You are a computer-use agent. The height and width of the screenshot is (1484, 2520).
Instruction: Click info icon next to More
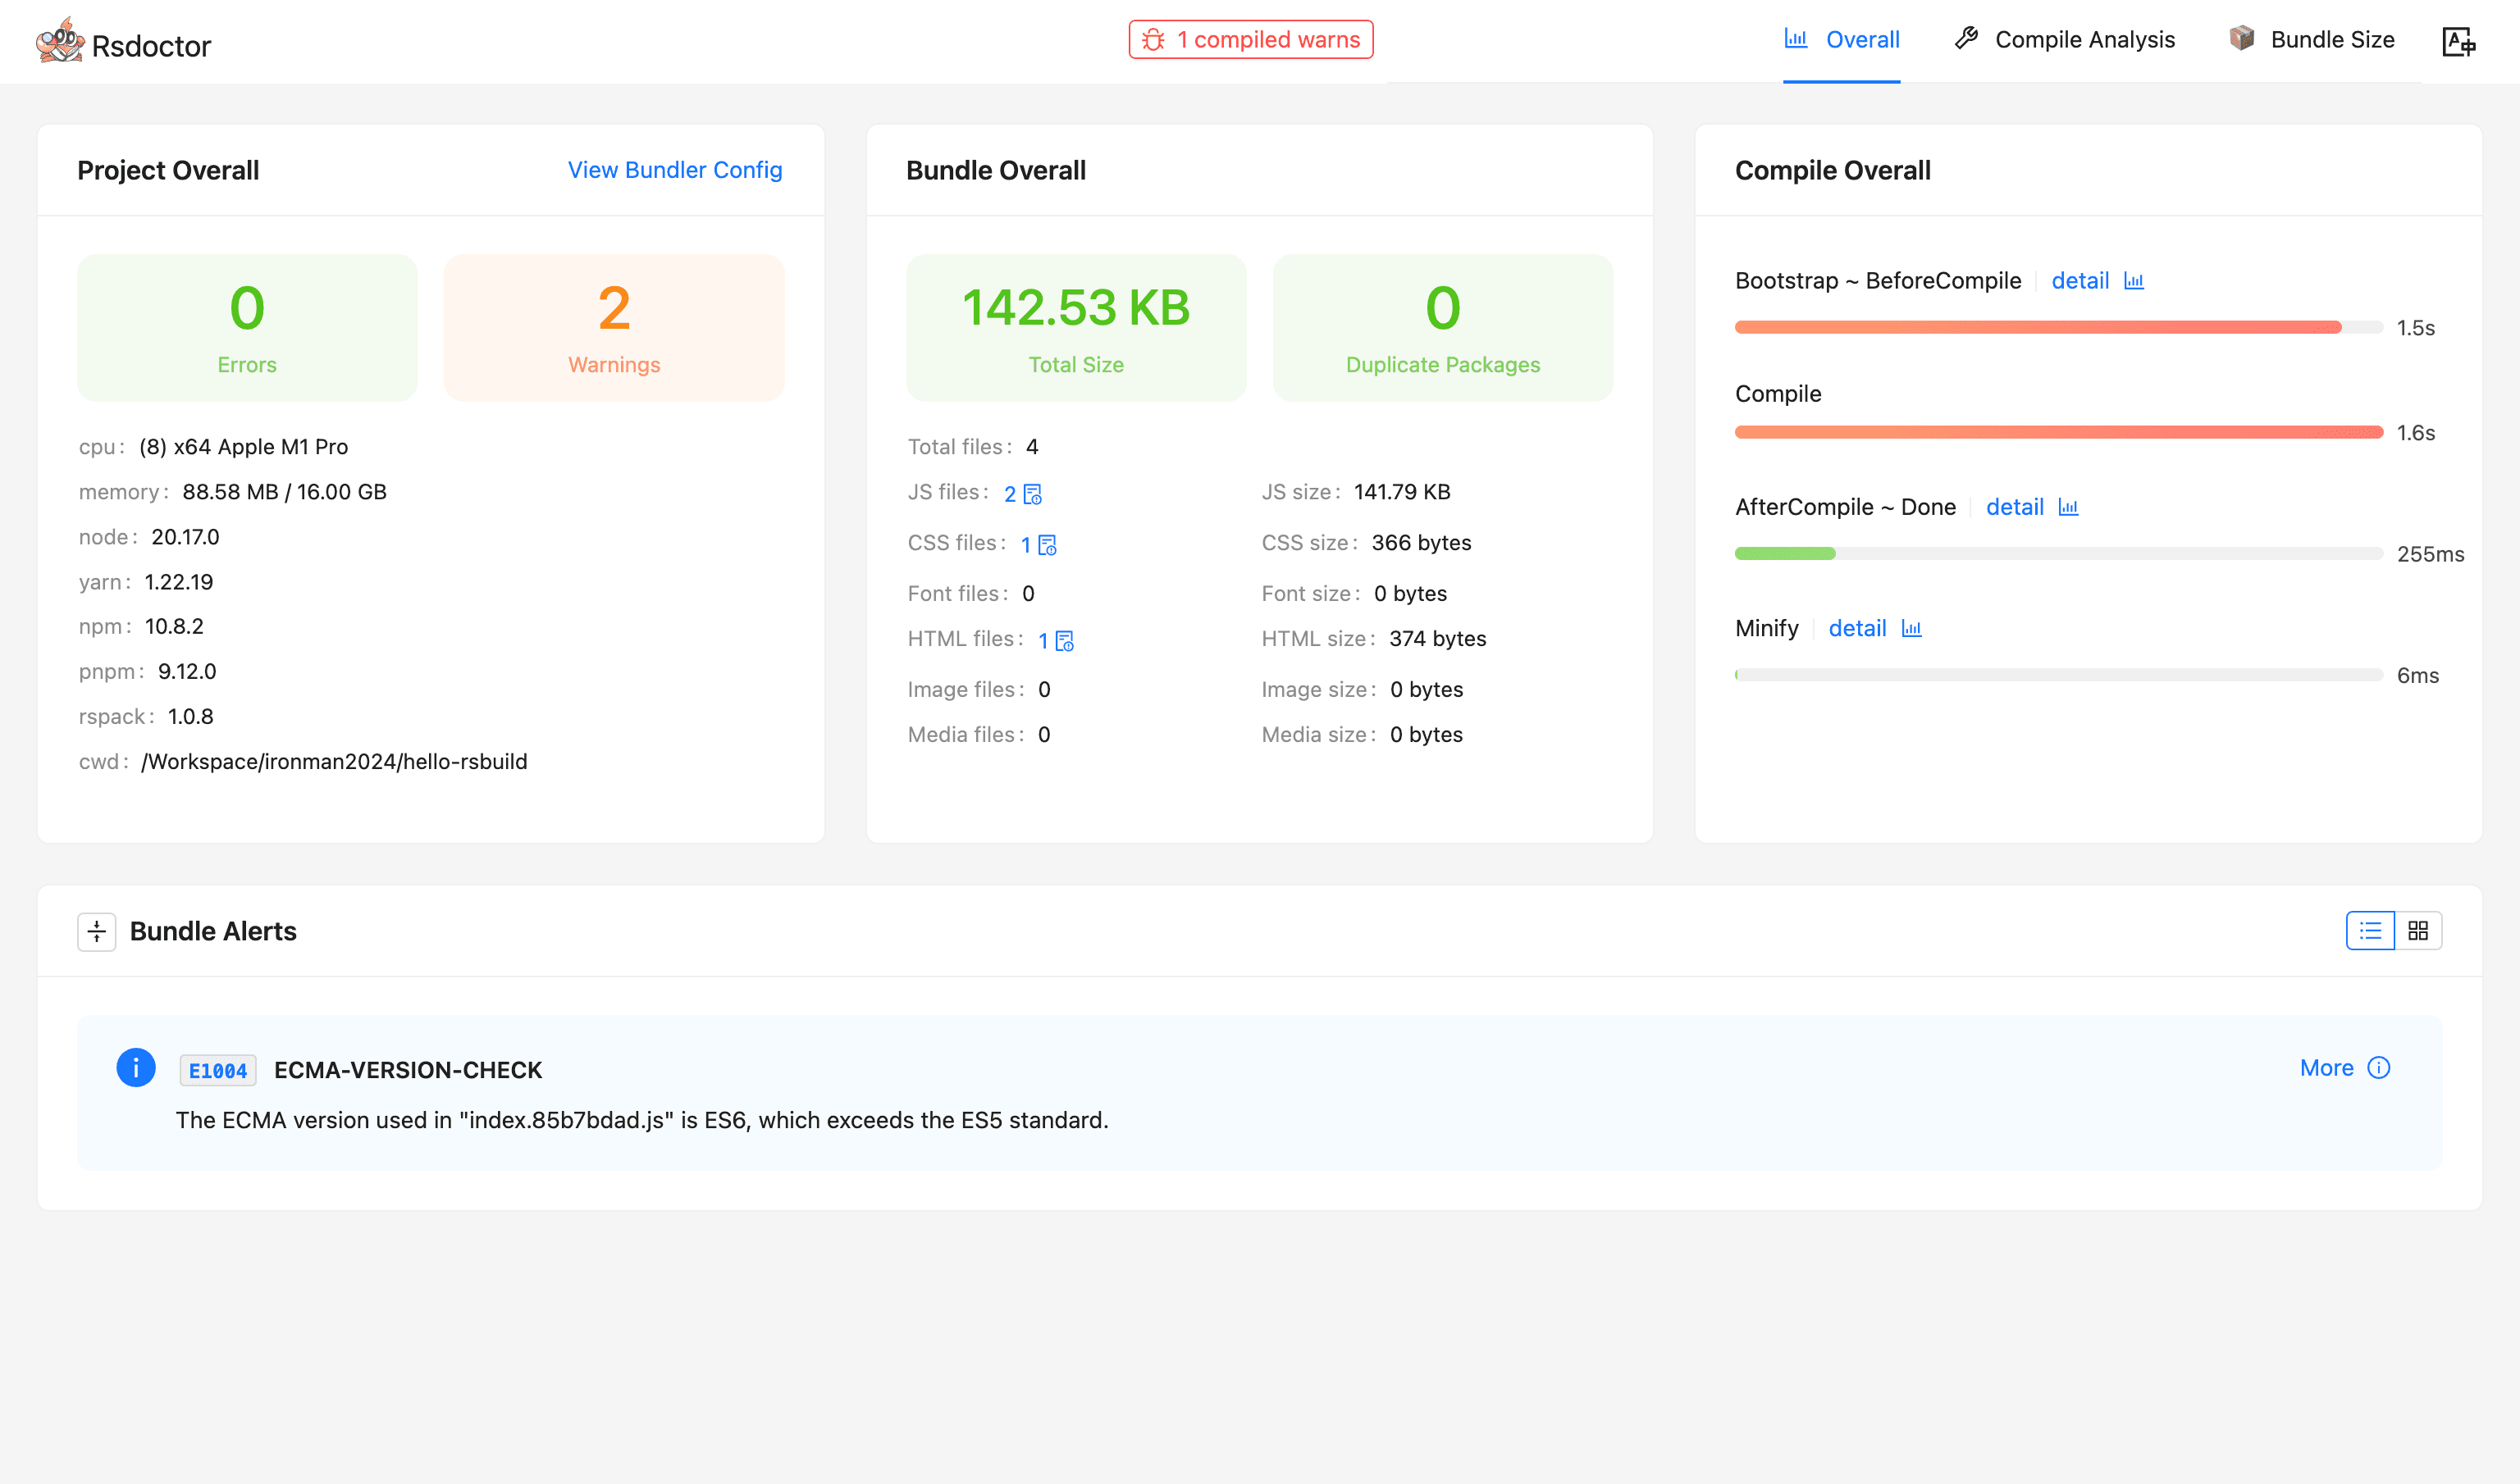pos(2379,1068)
